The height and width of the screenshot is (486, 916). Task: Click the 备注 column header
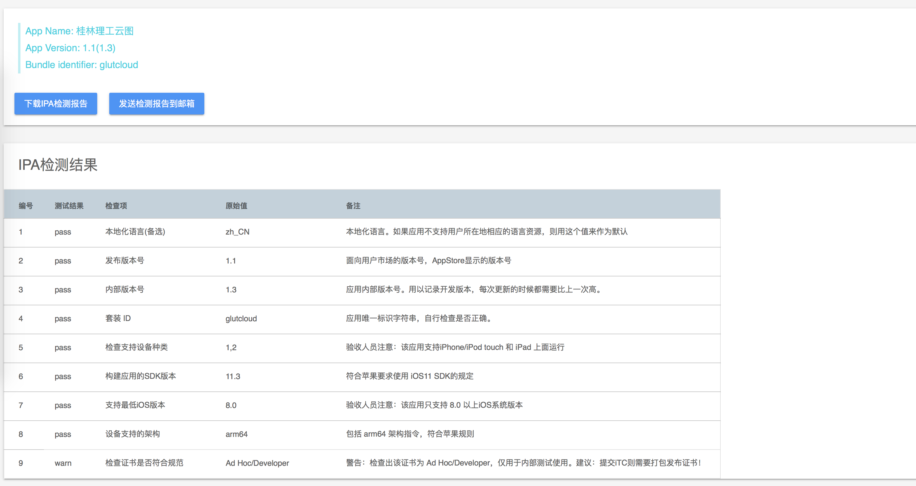[x=353, y=206]
